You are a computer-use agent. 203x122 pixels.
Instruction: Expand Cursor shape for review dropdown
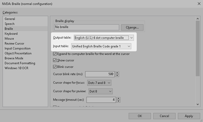pos(100,91)
